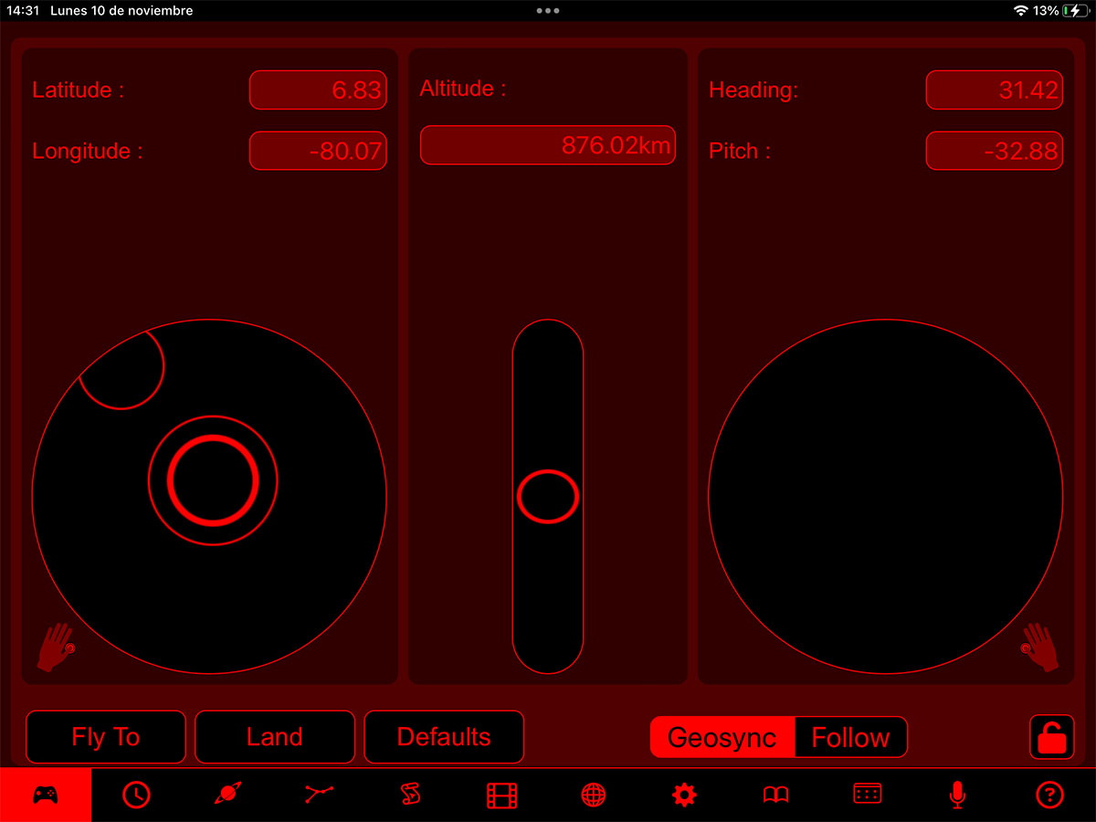The image size is (1096, 822).
Task: Open the settings gear icon
Action: (x=684, y=795)
